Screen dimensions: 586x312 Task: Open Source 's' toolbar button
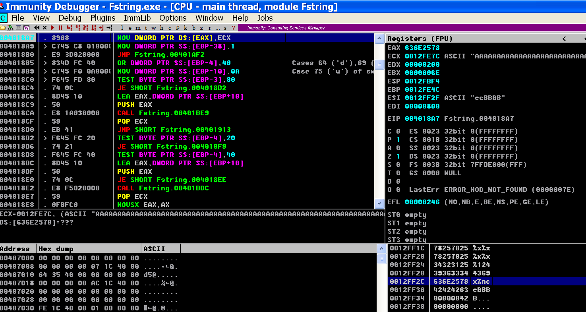click(x=225, y=28)
